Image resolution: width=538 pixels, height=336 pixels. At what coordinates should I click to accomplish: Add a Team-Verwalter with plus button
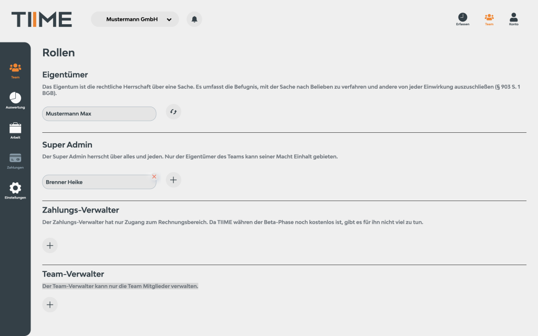click(50, 305)
